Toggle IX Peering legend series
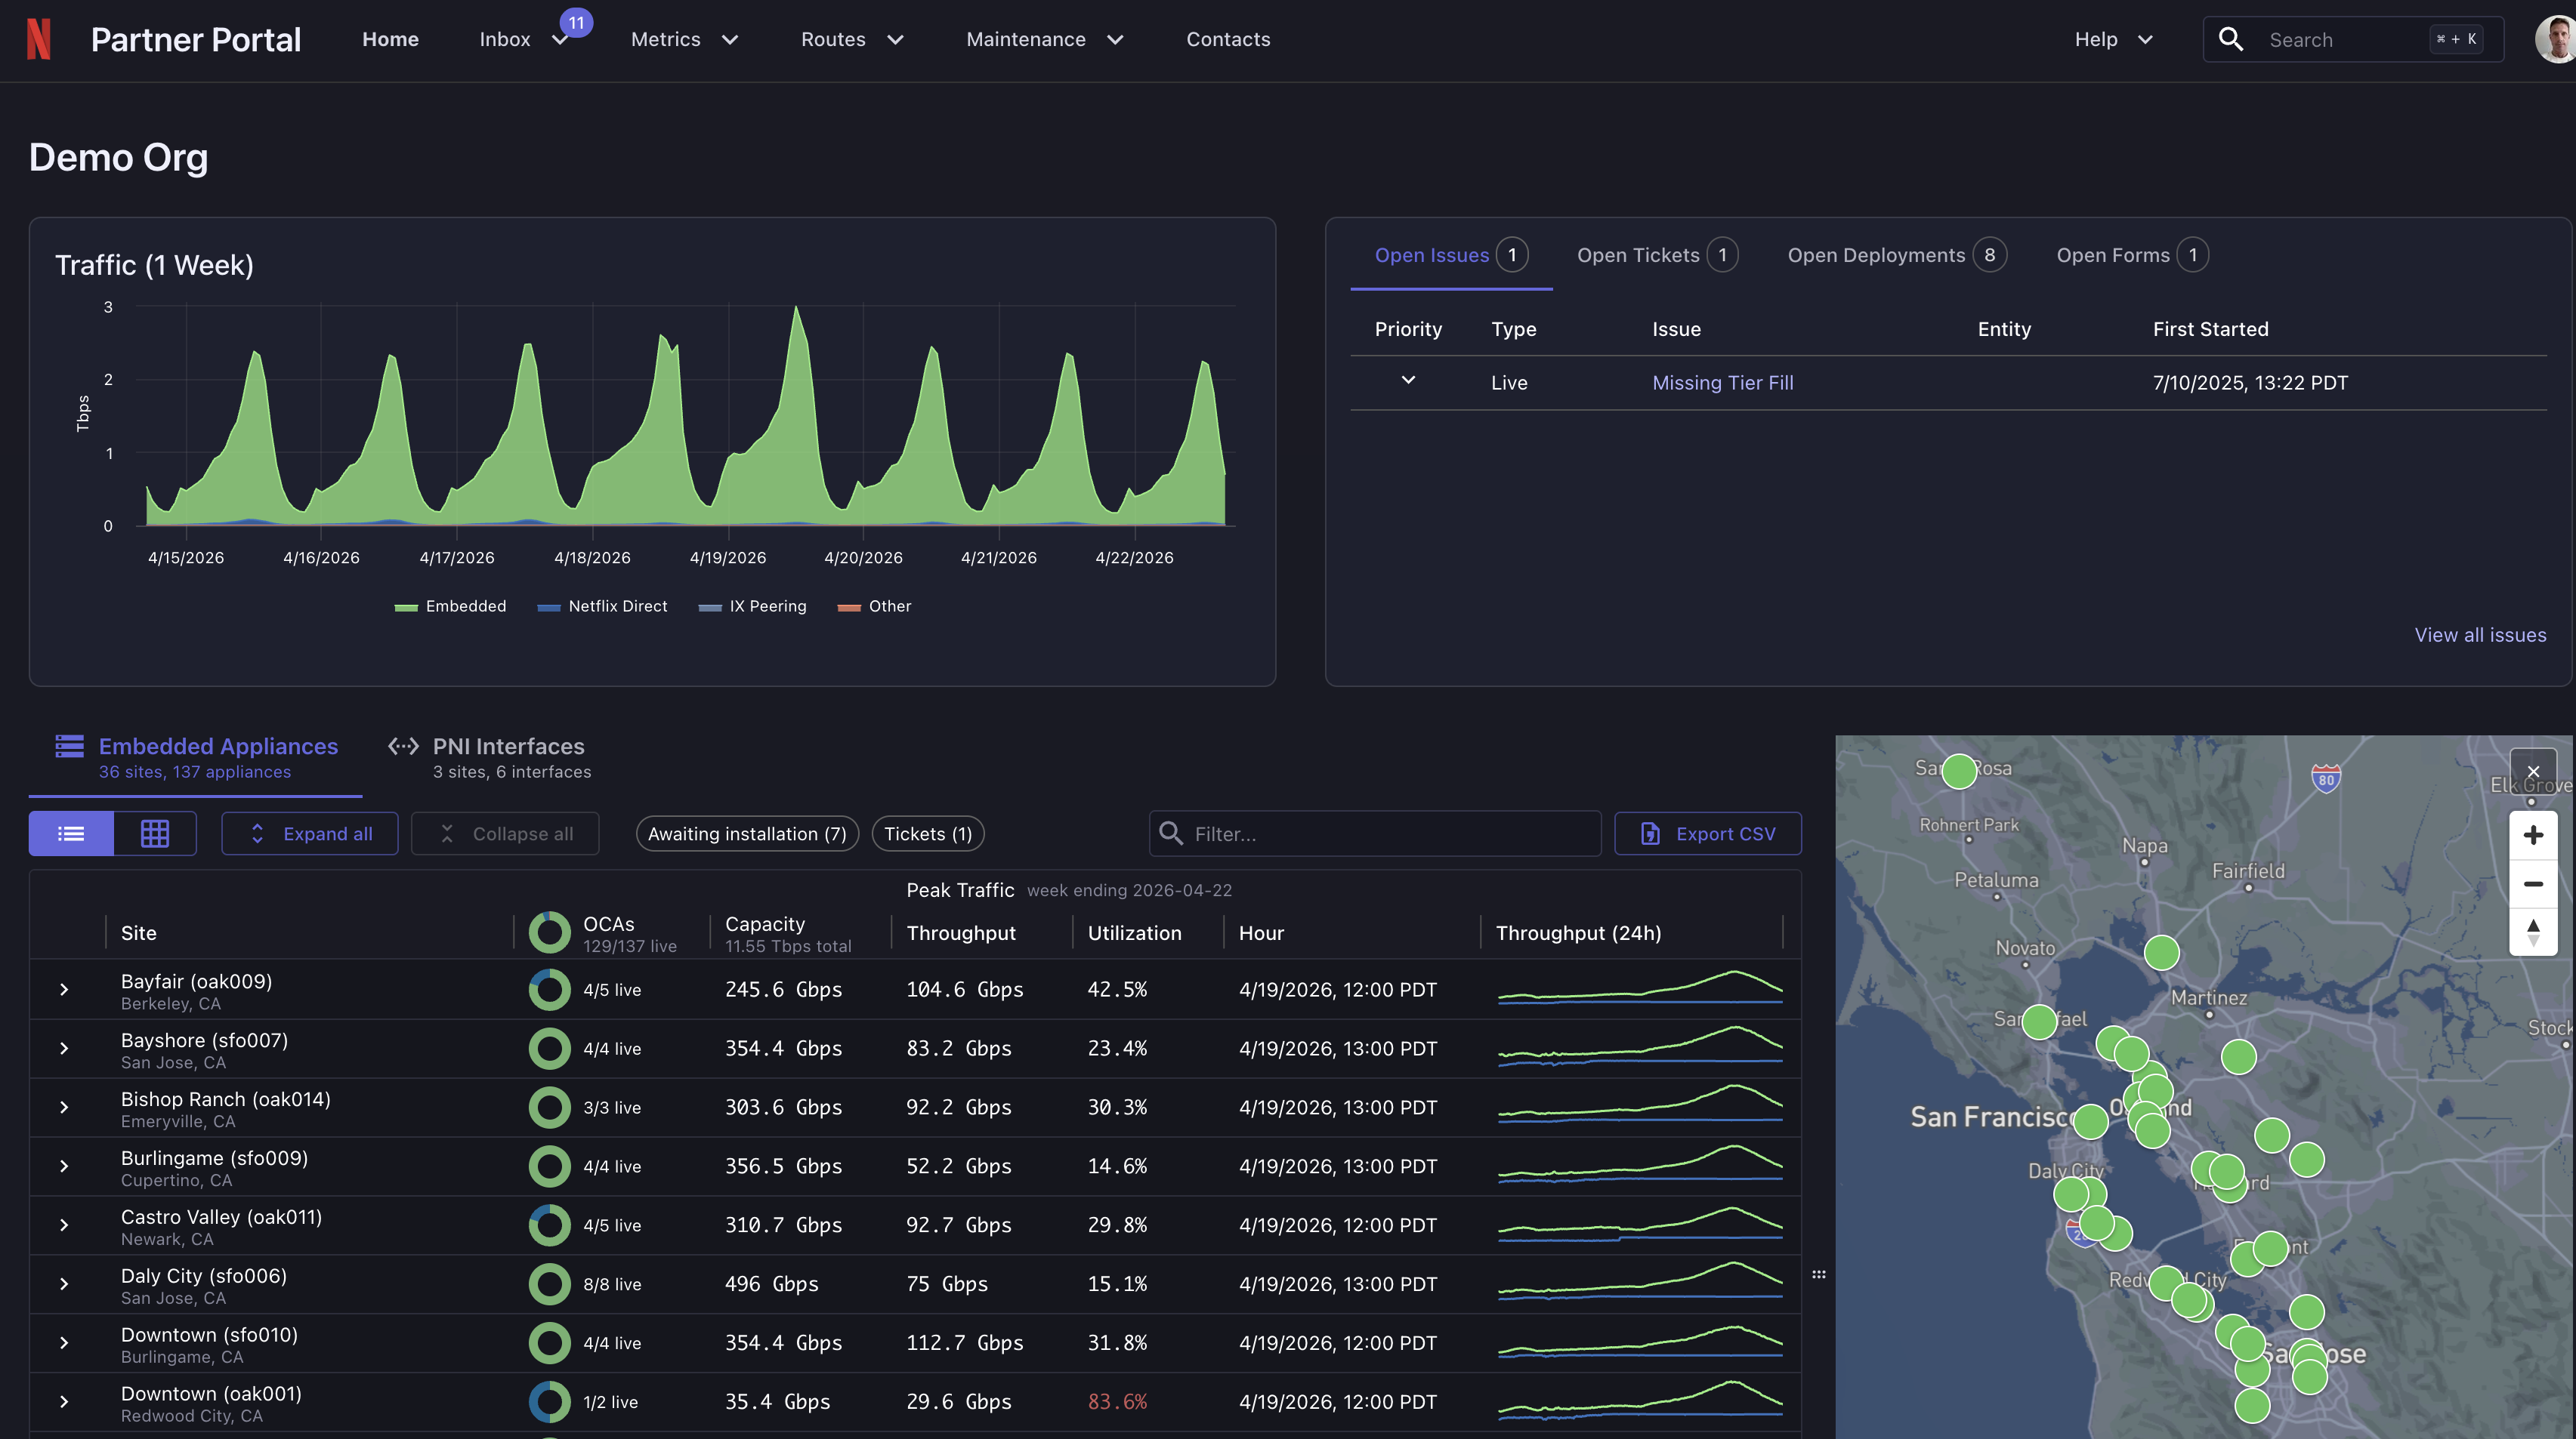This screenshot has height=1439, width=2576. coord(752,606)
